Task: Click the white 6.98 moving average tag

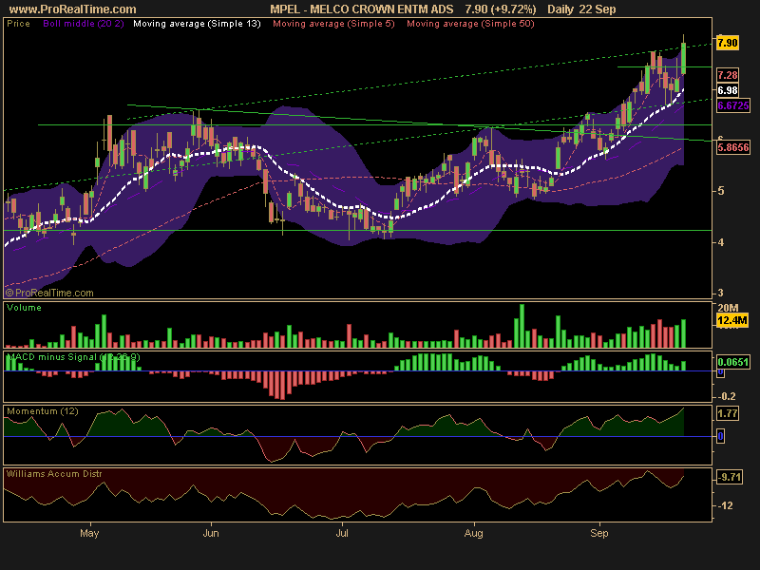Action: (727, 90)
